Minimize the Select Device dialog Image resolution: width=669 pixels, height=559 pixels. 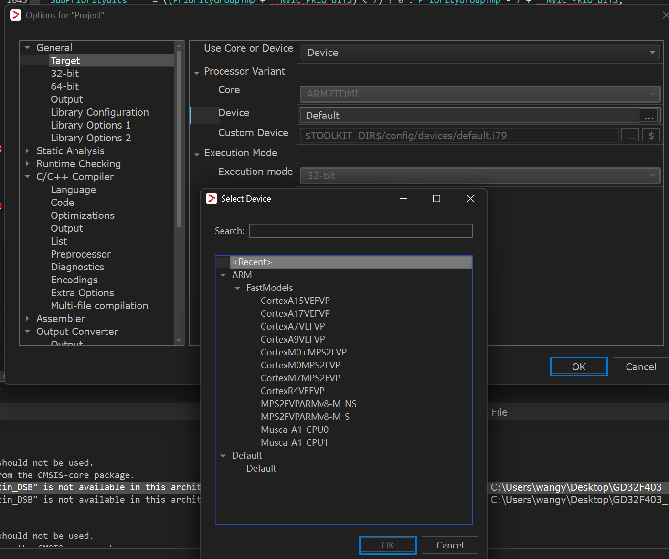pyautogui.click(x=404, y=198)
